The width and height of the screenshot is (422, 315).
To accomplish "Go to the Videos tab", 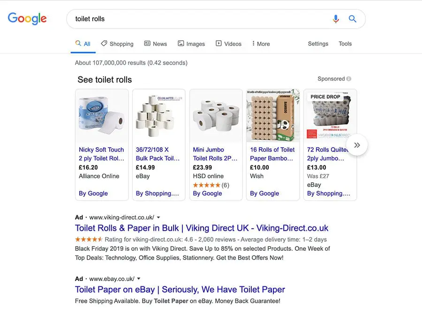I will (228, 44).
